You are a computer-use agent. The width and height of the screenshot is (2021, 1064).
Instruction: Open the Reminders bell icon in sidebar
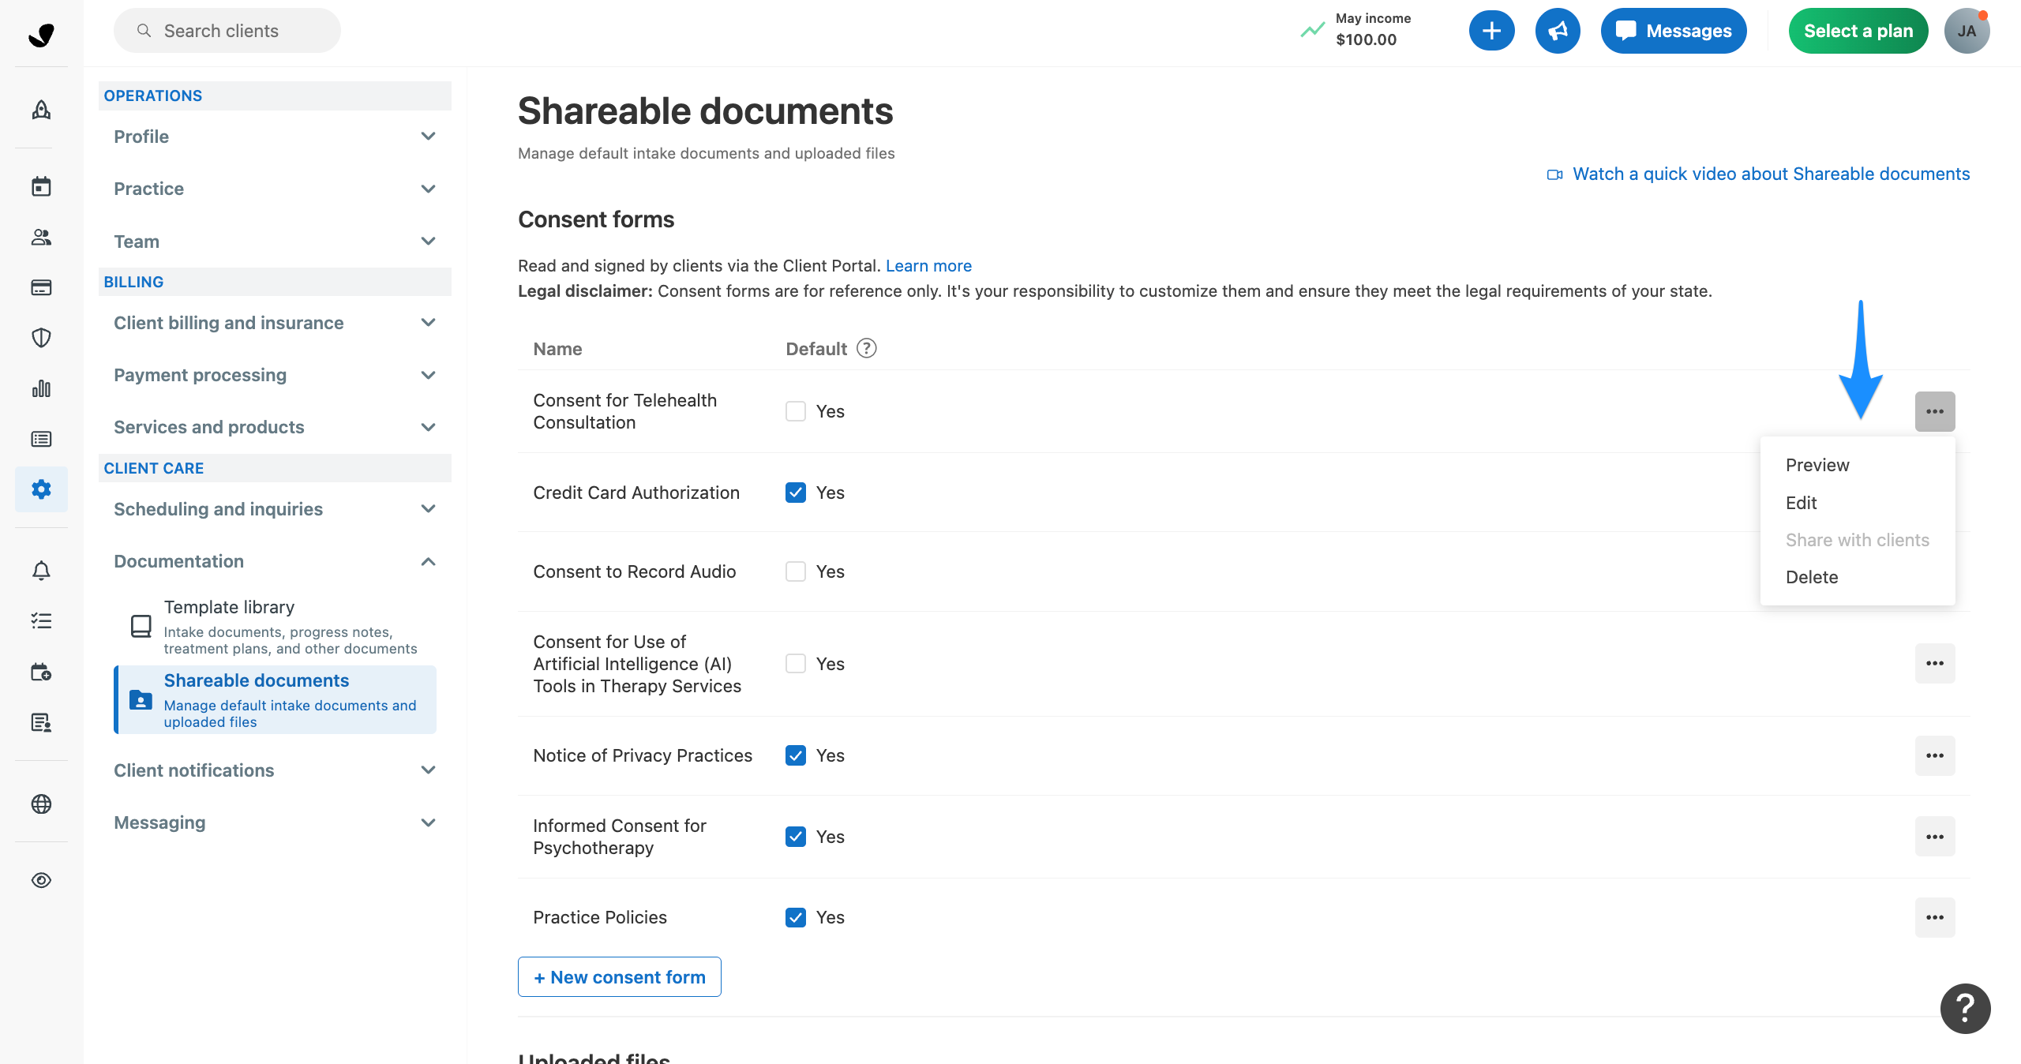pyautogui.click(x=41, y=570)
